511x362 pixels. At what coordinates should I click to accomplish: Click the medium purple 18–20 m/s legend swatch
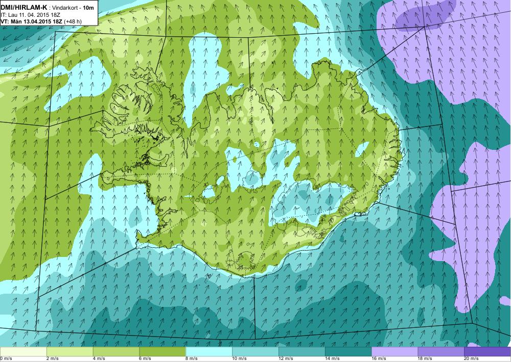(441, 351)
